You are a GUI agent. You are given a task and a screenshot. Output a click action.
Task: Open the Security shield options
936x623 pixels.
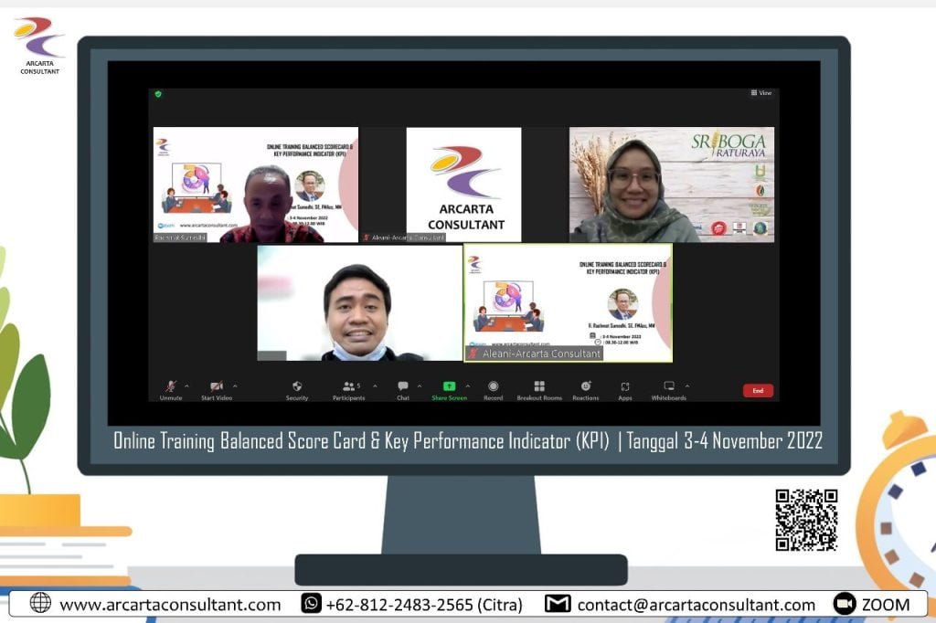coord(296,387)
